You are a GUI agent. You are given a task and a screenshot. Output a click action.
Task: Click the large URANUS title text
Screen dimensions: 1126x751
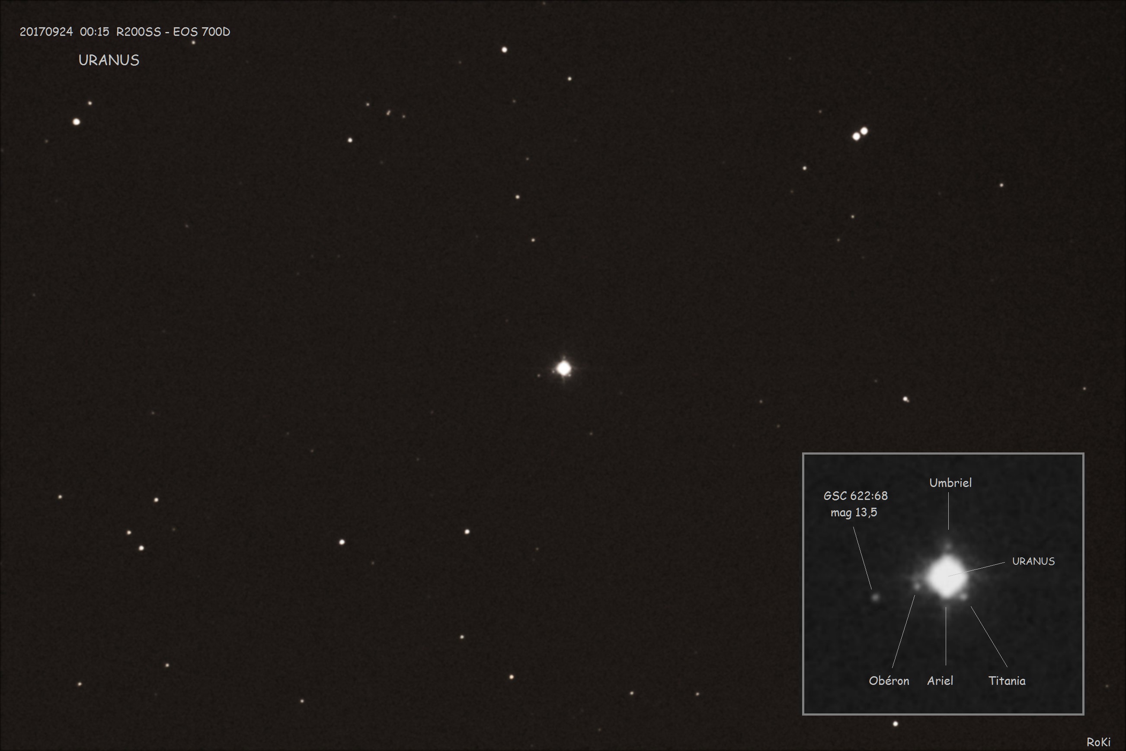[x=109, y=60]
